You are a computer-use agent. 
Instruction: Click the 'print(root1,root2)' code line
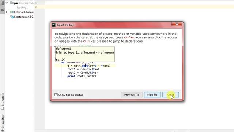82,76
